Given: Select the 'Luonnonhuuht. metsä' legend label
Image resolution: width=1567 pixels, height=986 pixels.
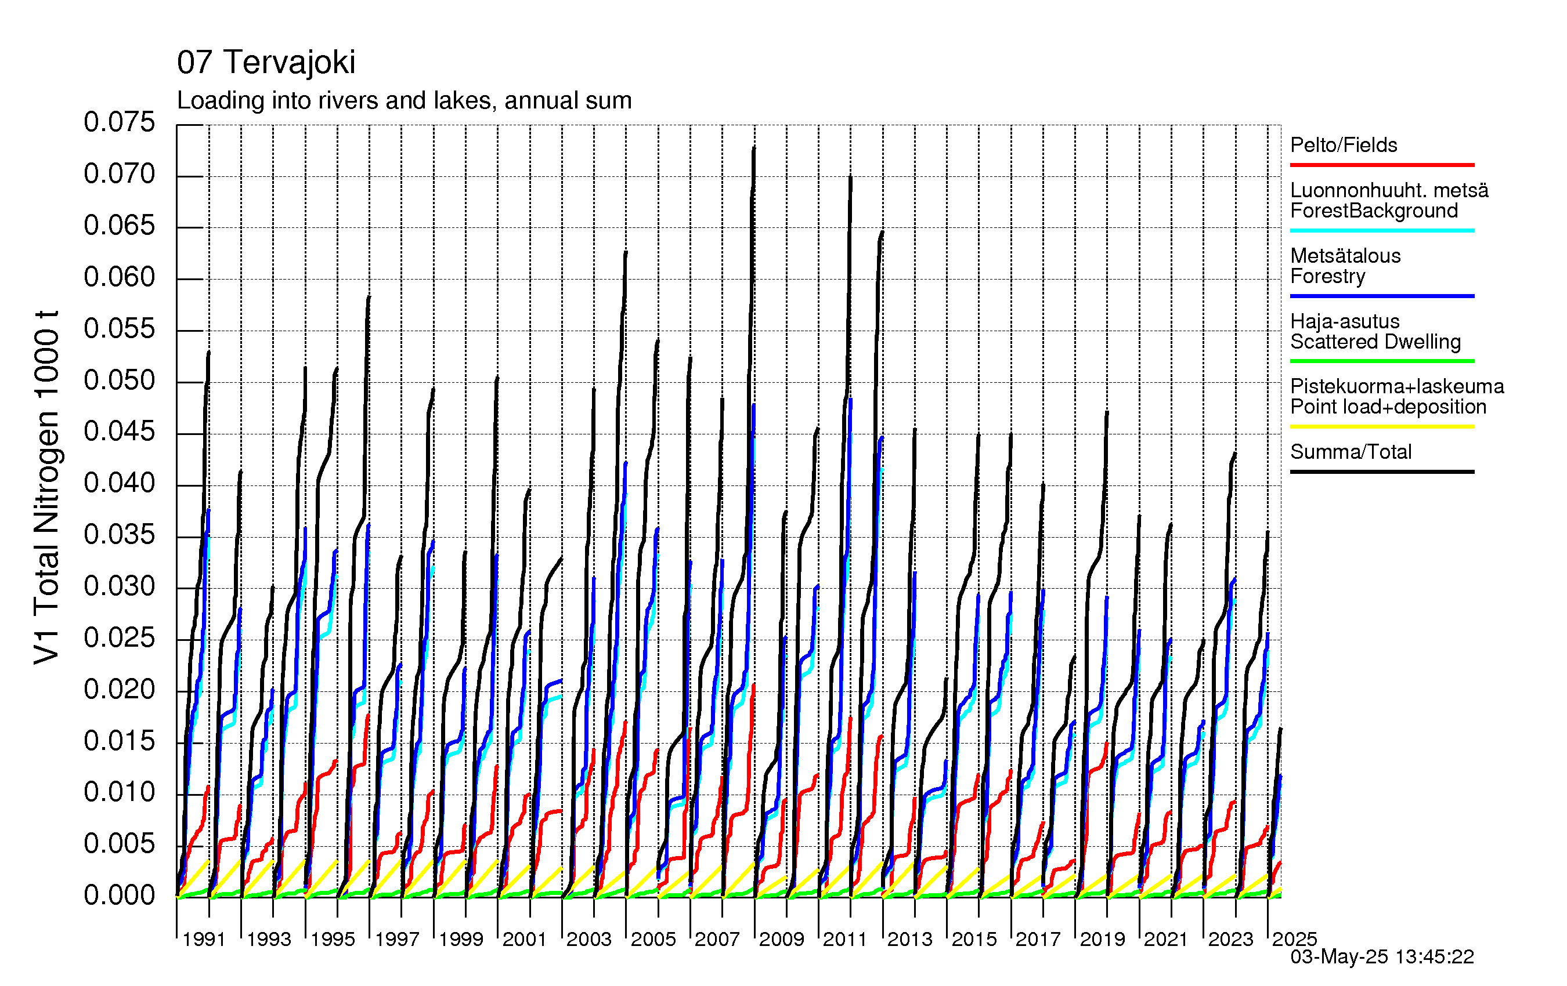Looking at the screenshot, I should point(1389,190).
